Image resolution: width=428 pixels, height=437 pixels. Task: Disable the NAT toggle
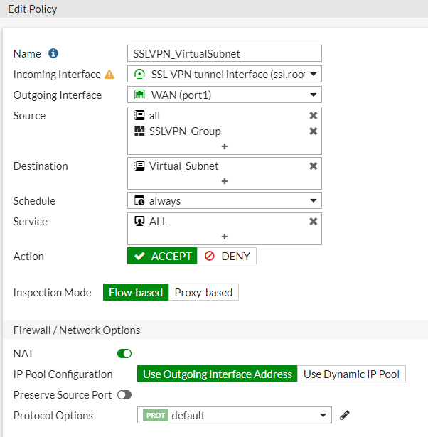tap(124, 353)
